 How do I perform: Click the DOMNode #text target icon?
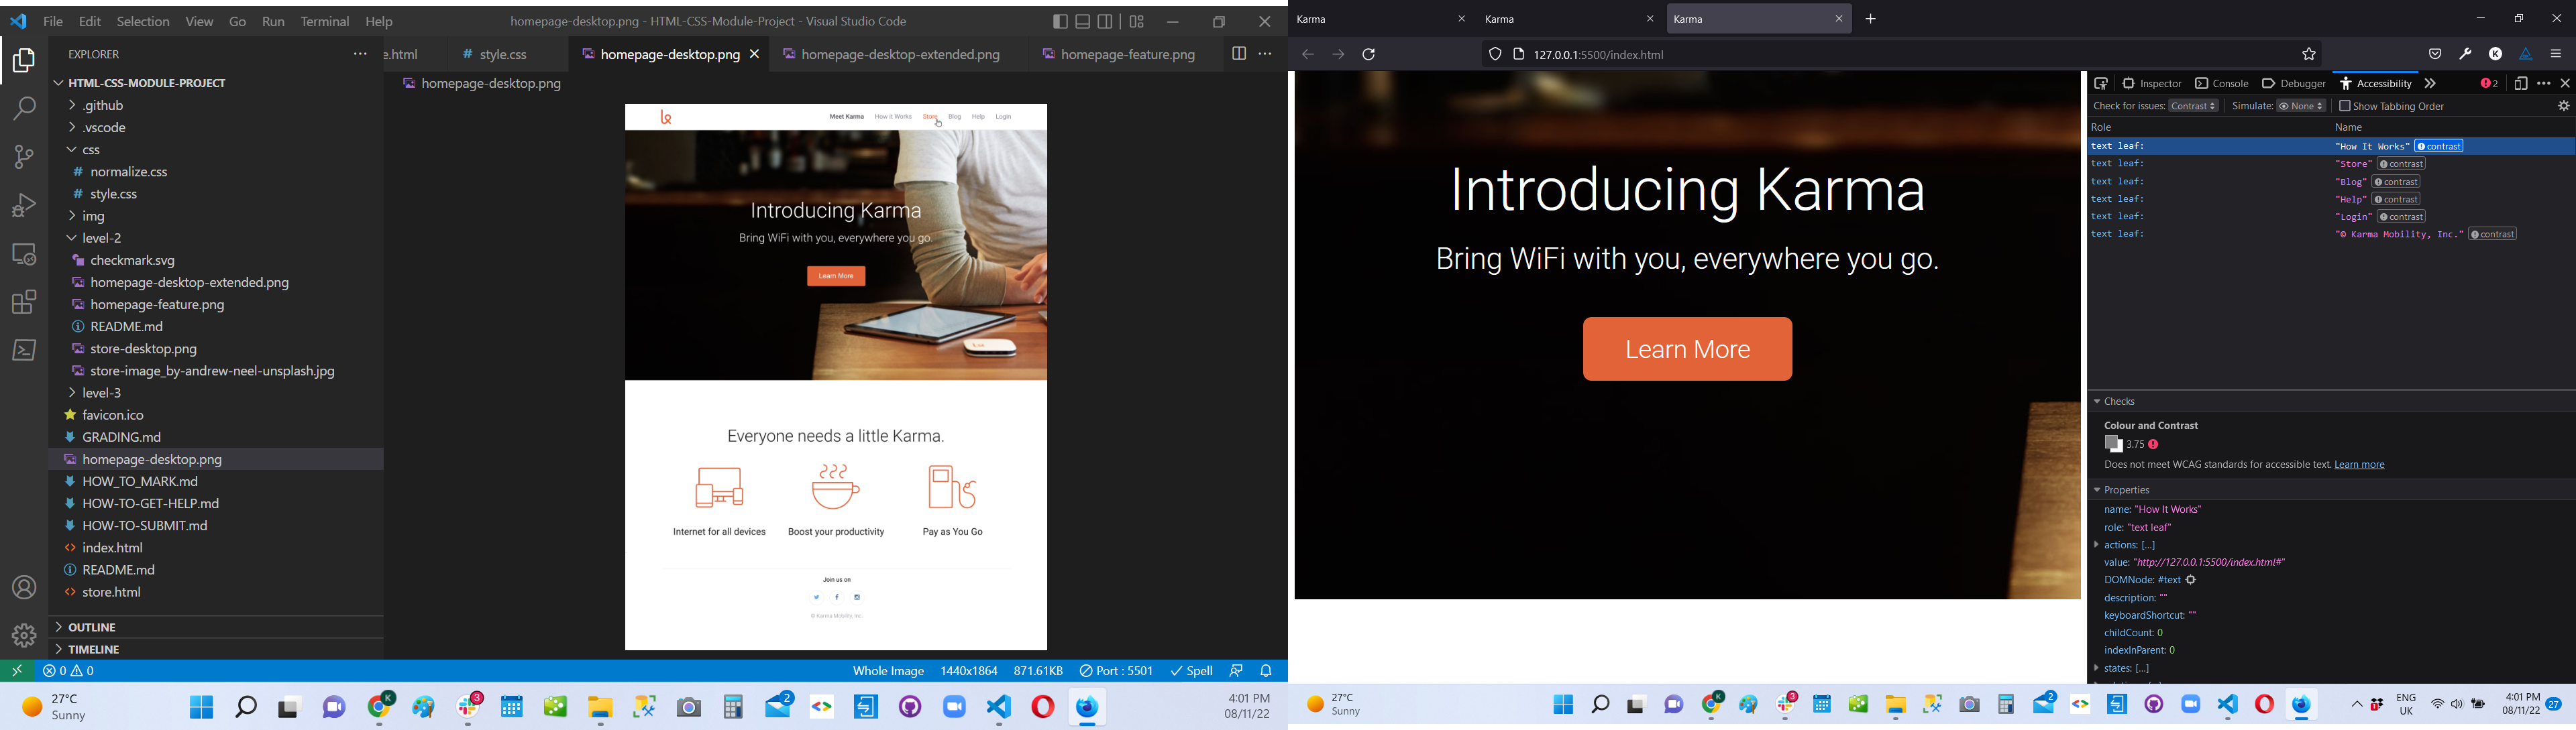pyautogui.click(x=2191, y=581)
